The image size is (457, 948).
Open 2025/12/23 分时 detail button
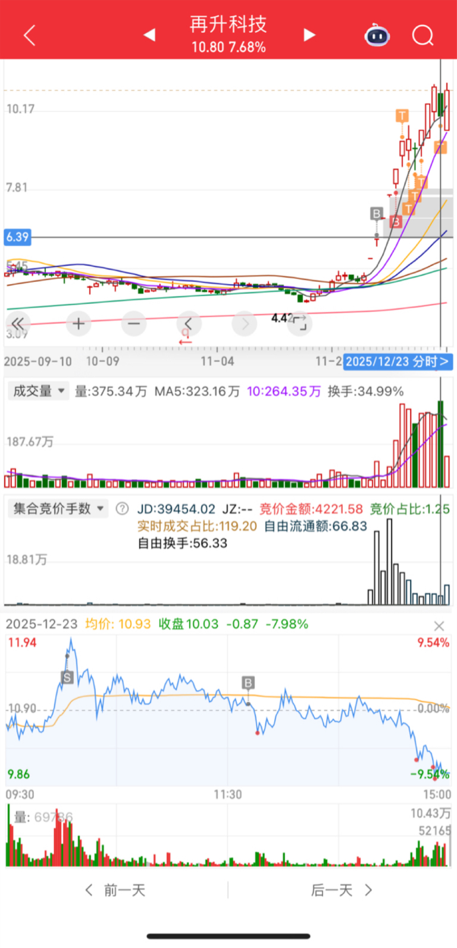(x=397, y=362)
